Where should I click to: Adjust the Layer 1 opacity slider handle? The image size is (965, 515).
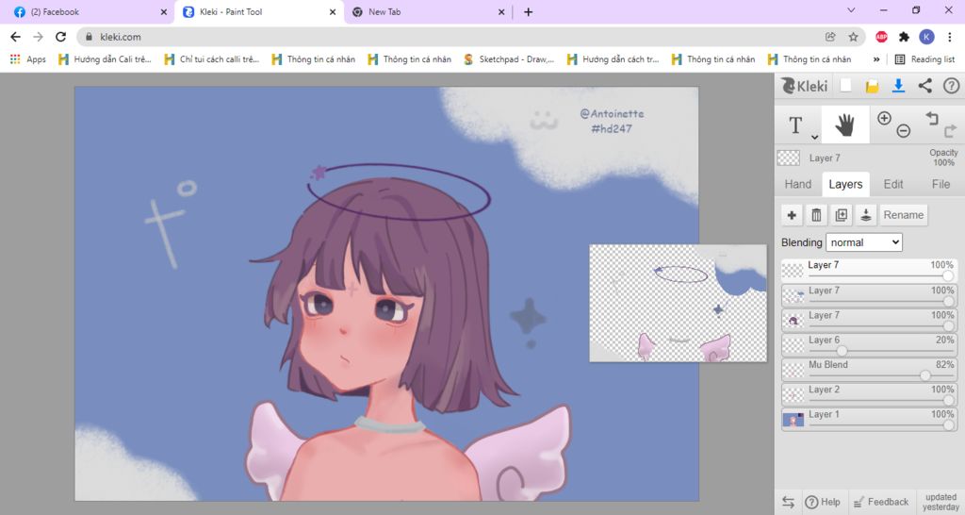coord(948,425)
